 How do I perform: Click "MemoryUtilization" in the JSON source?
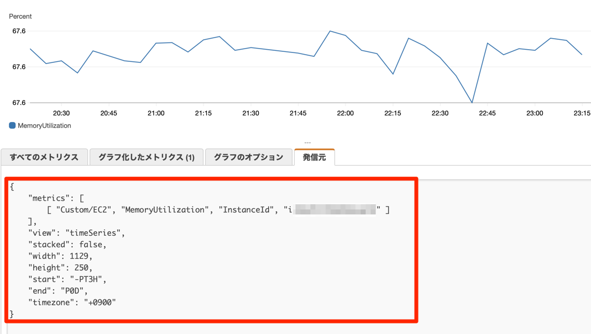[165, 210]
